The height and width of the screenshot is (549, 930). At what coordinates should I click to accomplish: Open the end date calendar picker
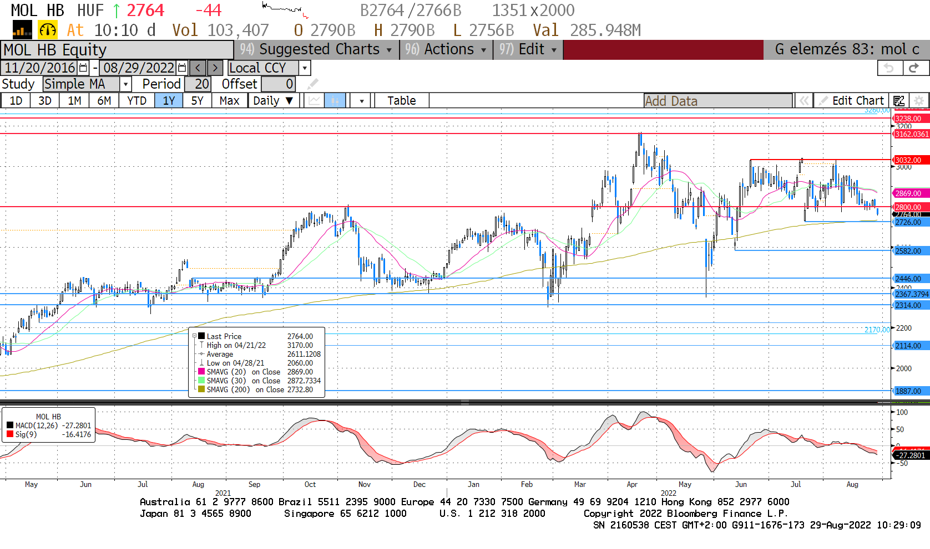pyautogui.click(x=181, y=68)
